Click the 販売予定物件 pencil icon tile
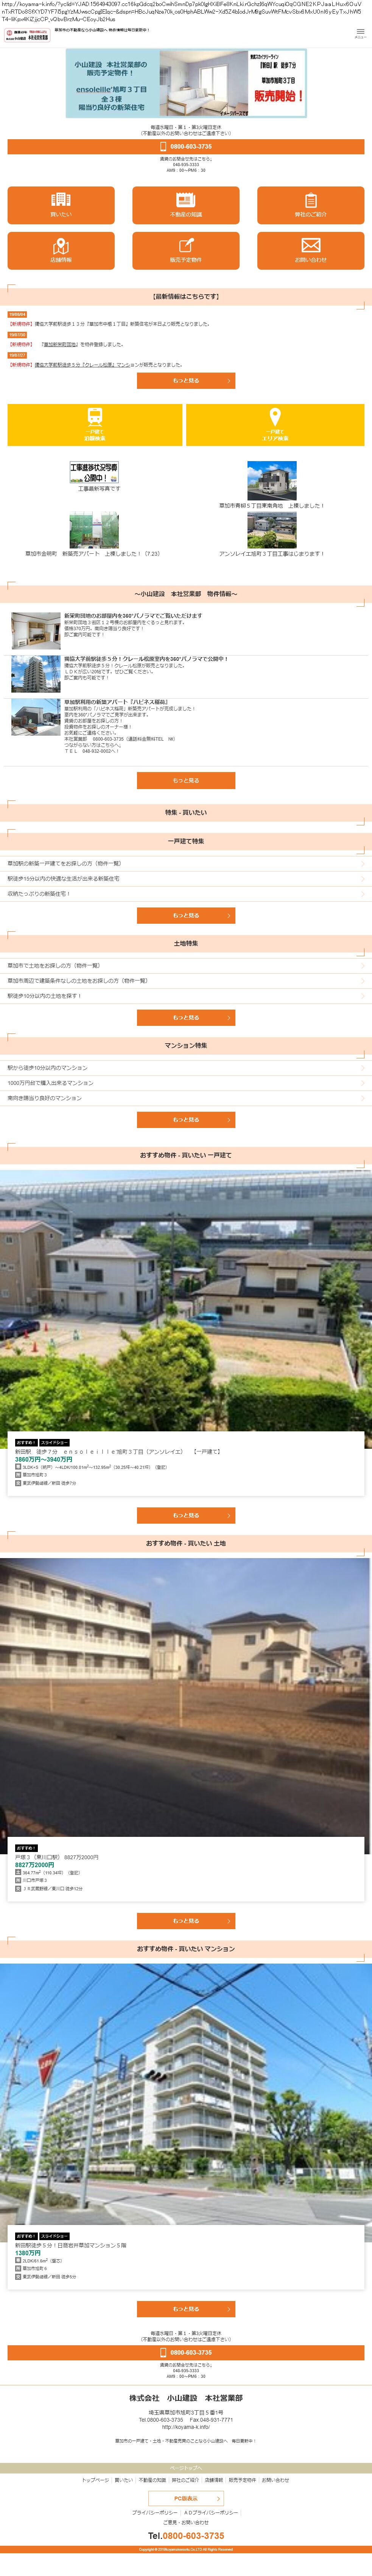 click(186, 250)
